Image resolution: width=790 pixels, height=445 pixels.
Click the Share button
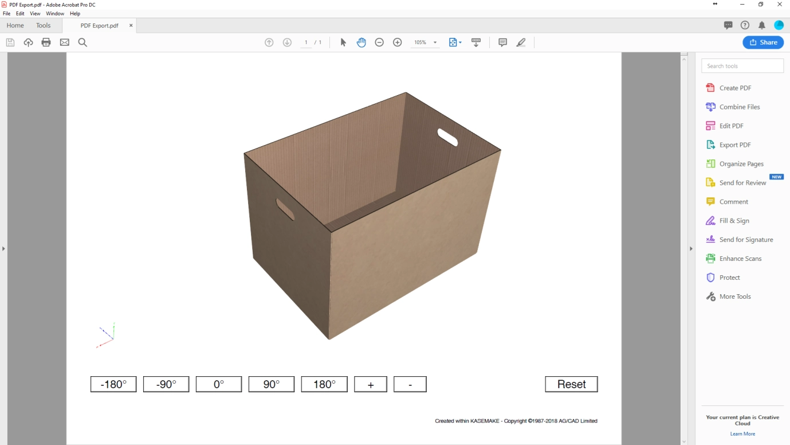pyautogui.click(x=763, y=42)
